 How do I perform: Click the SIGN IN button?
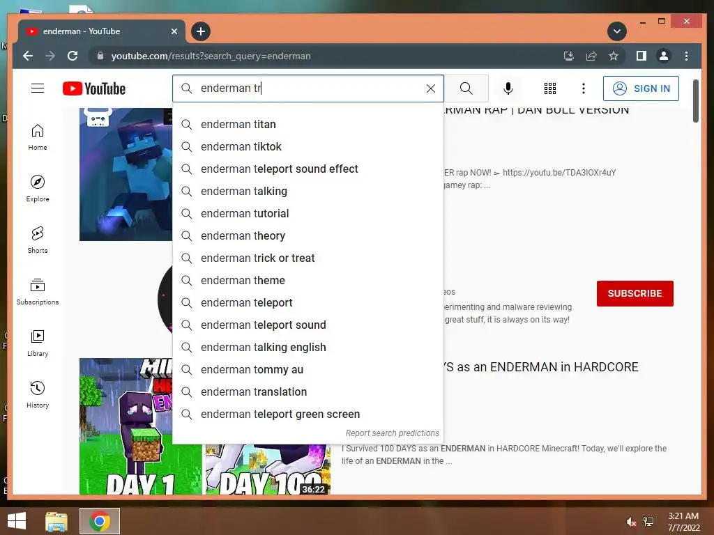click(x=641, y=88)
